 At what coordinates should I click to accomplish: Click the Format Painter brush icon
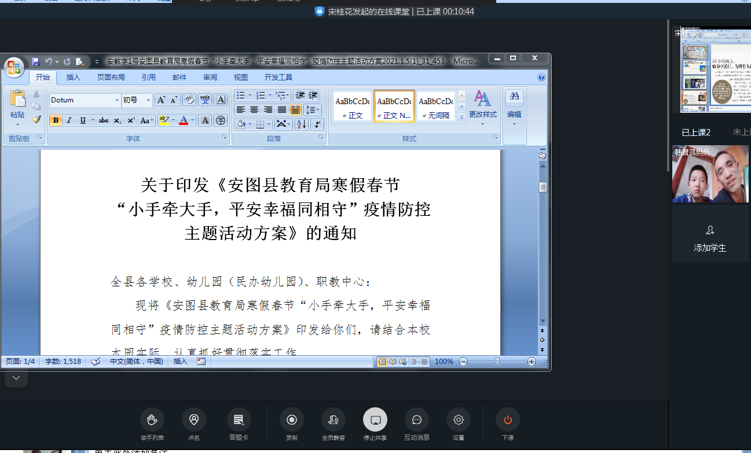(x=36, y=120)
